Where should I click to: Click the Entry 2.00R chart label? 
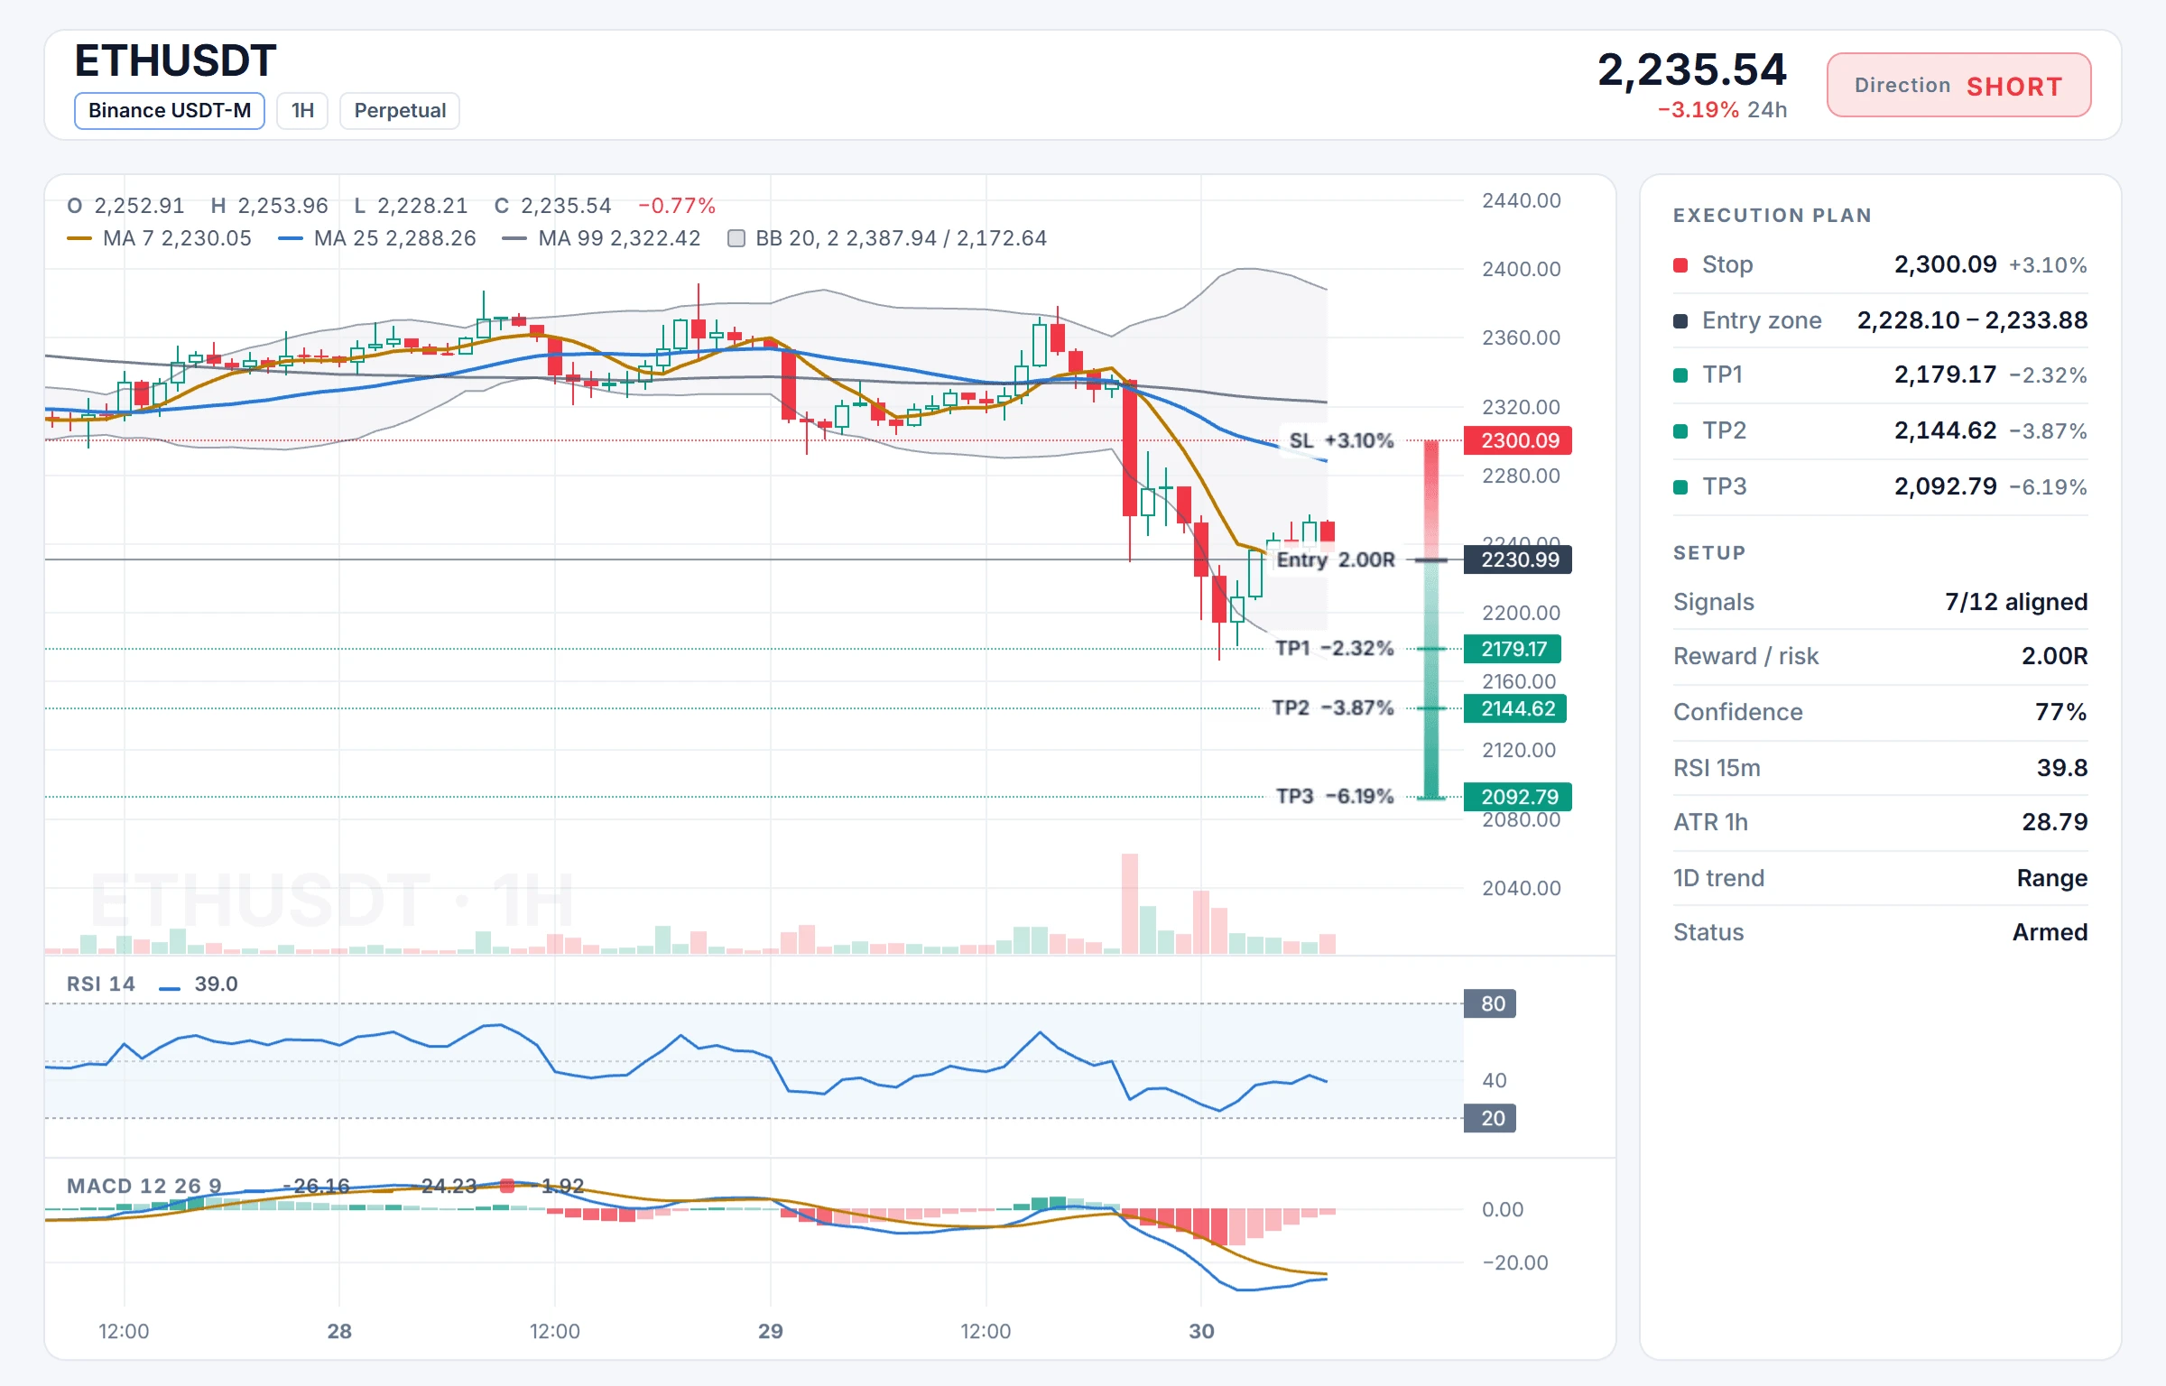point(1336,559)
